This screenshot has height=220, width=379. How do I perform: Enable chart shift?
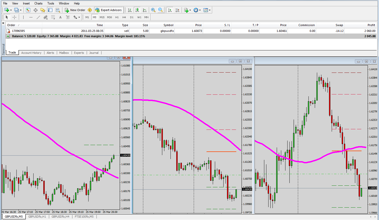177,10
